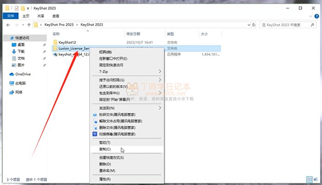Switch to large icons view
This screenshot has height=185, width=322.
[316, 179]
